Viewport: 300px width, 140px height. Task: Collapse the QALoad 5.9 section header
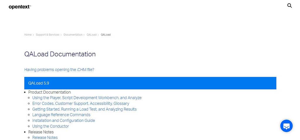click(150, 83)
